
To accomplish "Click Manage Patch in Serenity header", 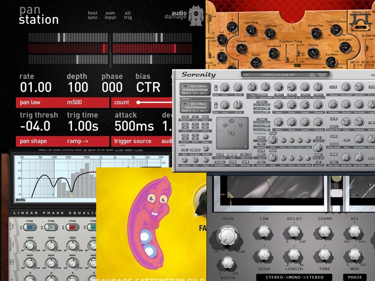I will (x=322, y=74).
